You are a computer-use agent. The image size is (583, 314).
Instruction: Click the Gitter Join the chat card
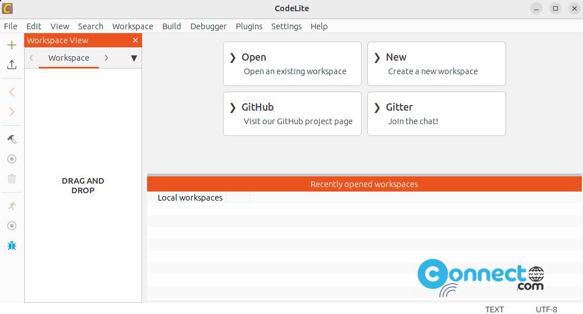click(436, 113)
